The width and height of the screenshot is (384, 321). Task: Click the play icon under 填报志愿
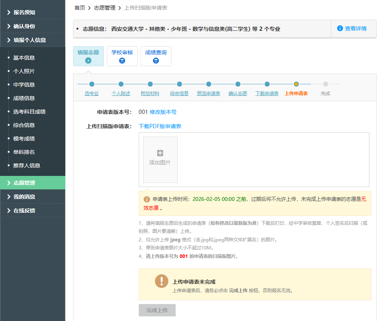[88, 60]
